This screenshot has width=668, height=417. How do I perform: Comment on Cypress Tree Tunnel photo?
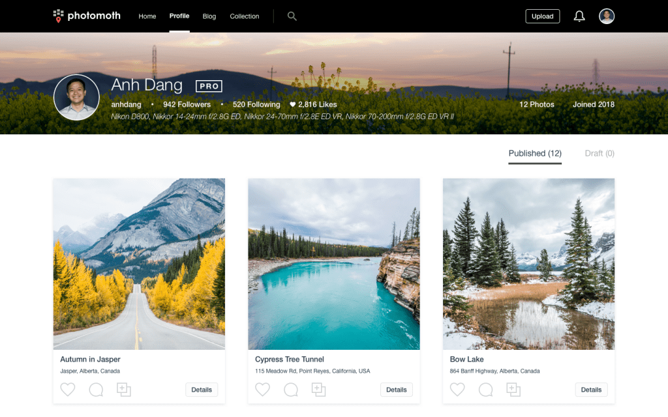tap(291, 390)
